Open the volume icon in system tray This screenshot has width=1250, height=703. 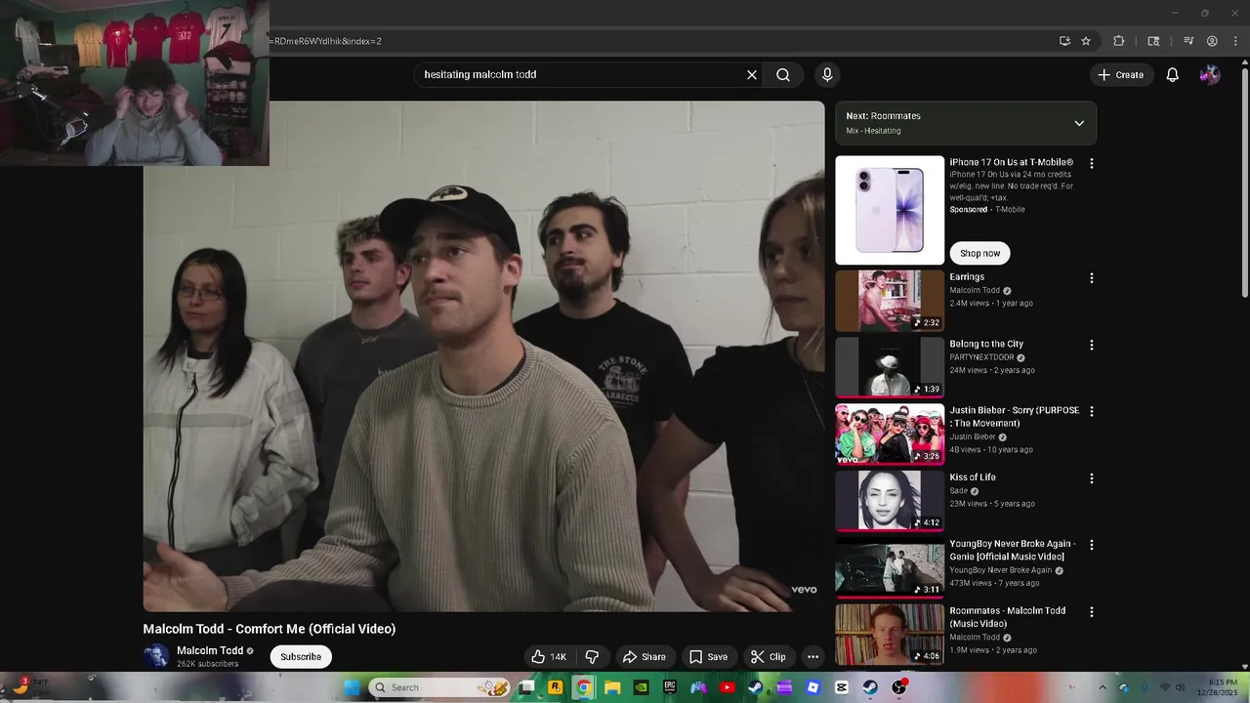tap(1180, 687)
